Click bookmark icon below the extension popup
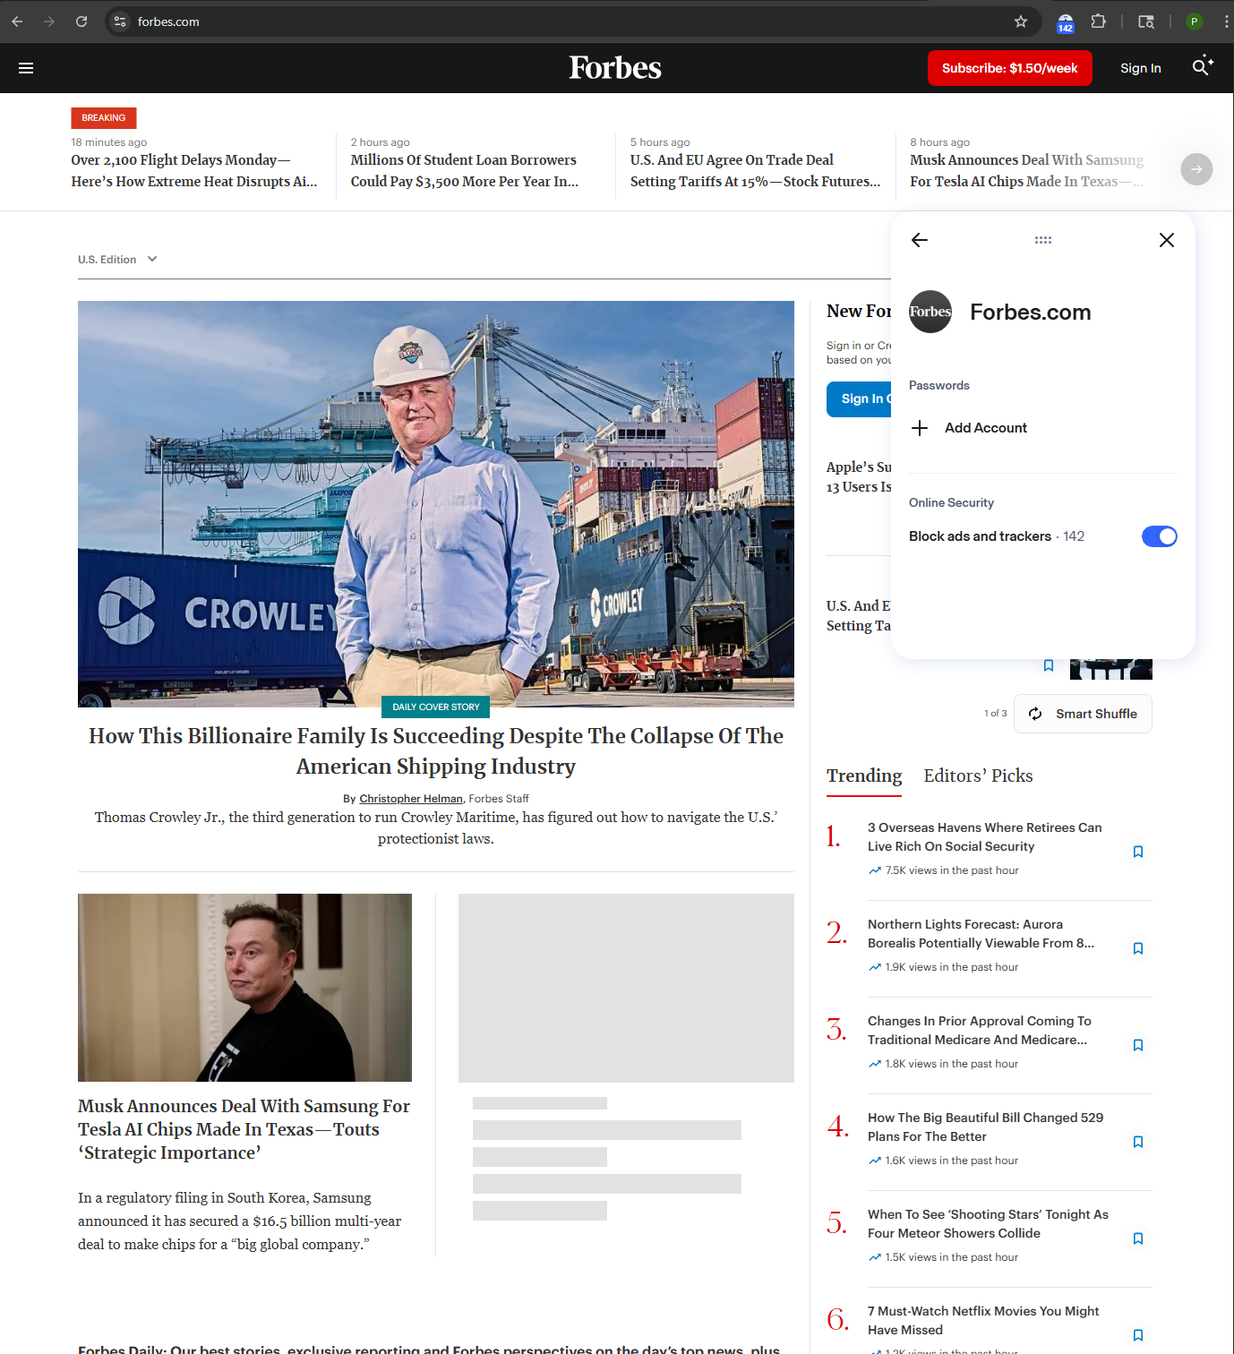The width and height of the screenshot is (1234, 1354). point(1049,665)
